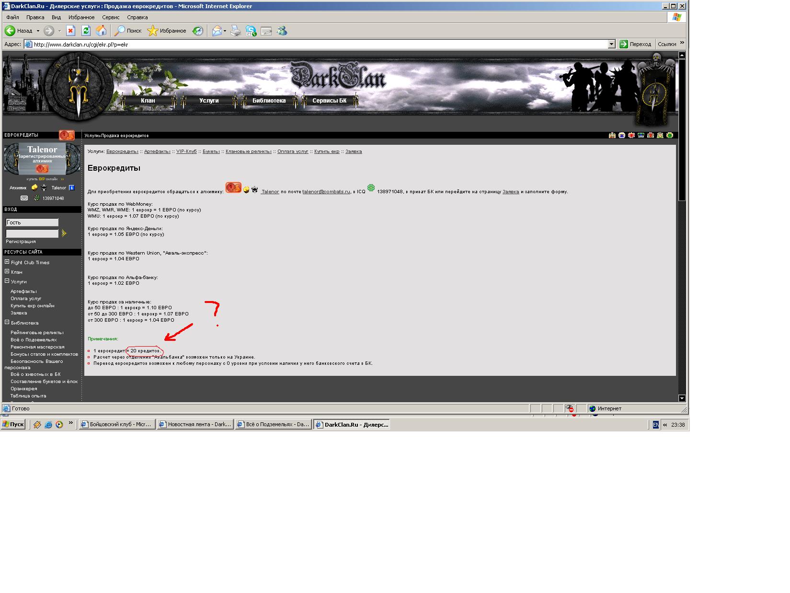Open the Пуск start button
Screen dimensions: 790x593
point(13,424)
